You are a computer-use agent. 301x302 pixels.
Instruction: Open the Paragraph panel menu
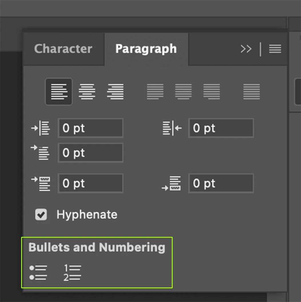275,49
